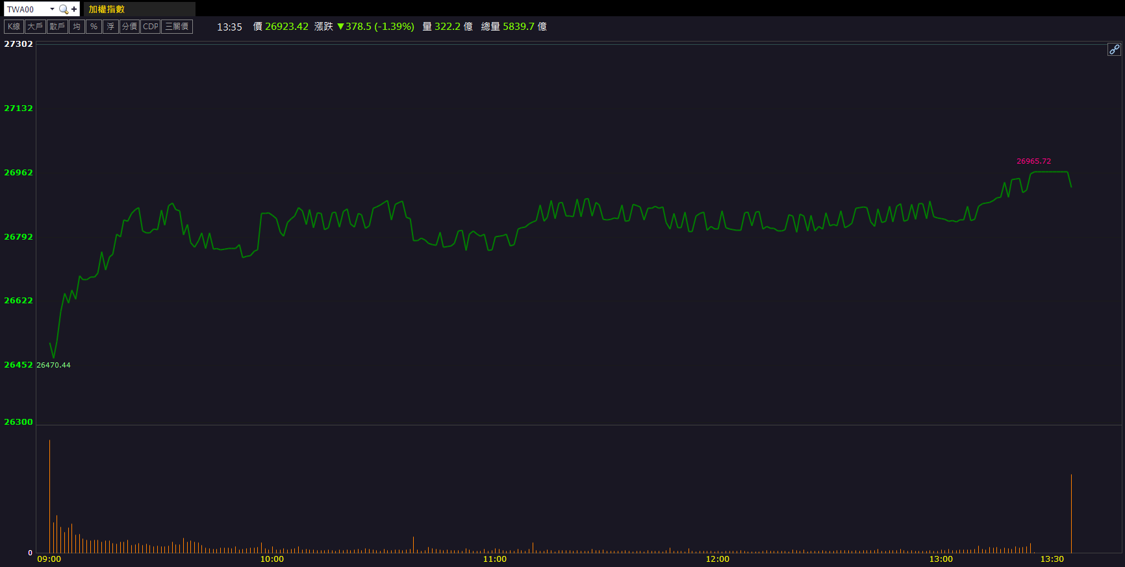Switch to K線 chart view
Viewport: 1125px width, 567px height.
14,27
